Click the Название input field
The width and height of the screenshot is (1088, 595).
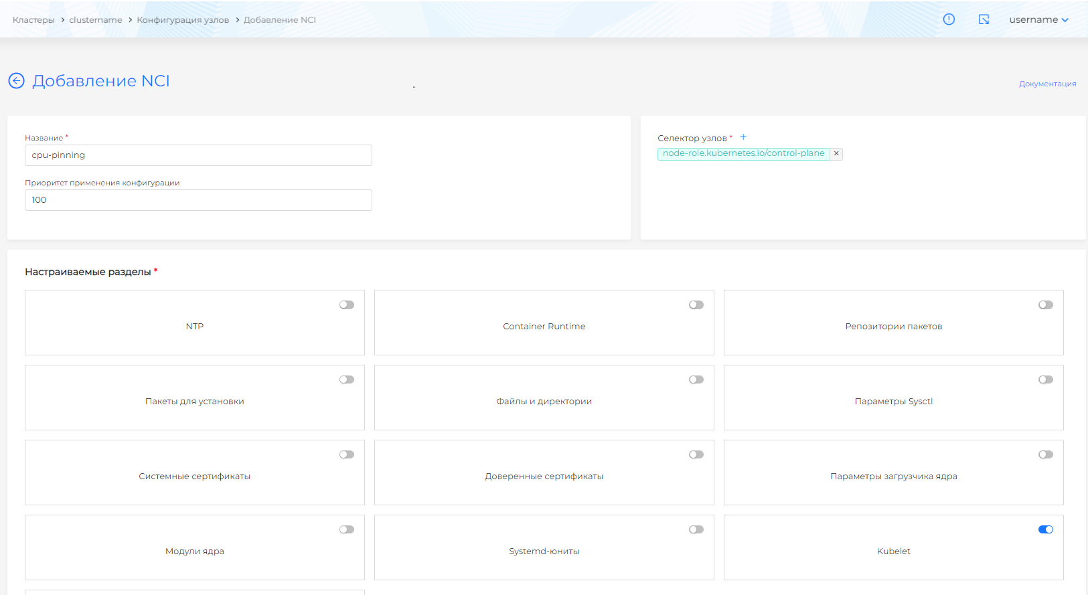click(198, 155)
